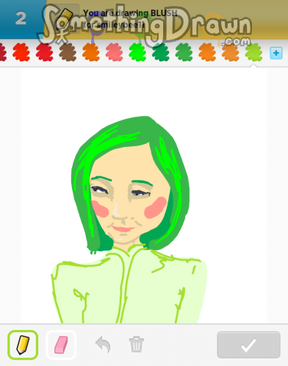Pick the bright neon green swatch
Image resolution: width=288 pixels, height=366 pixels.
point(137,52)
